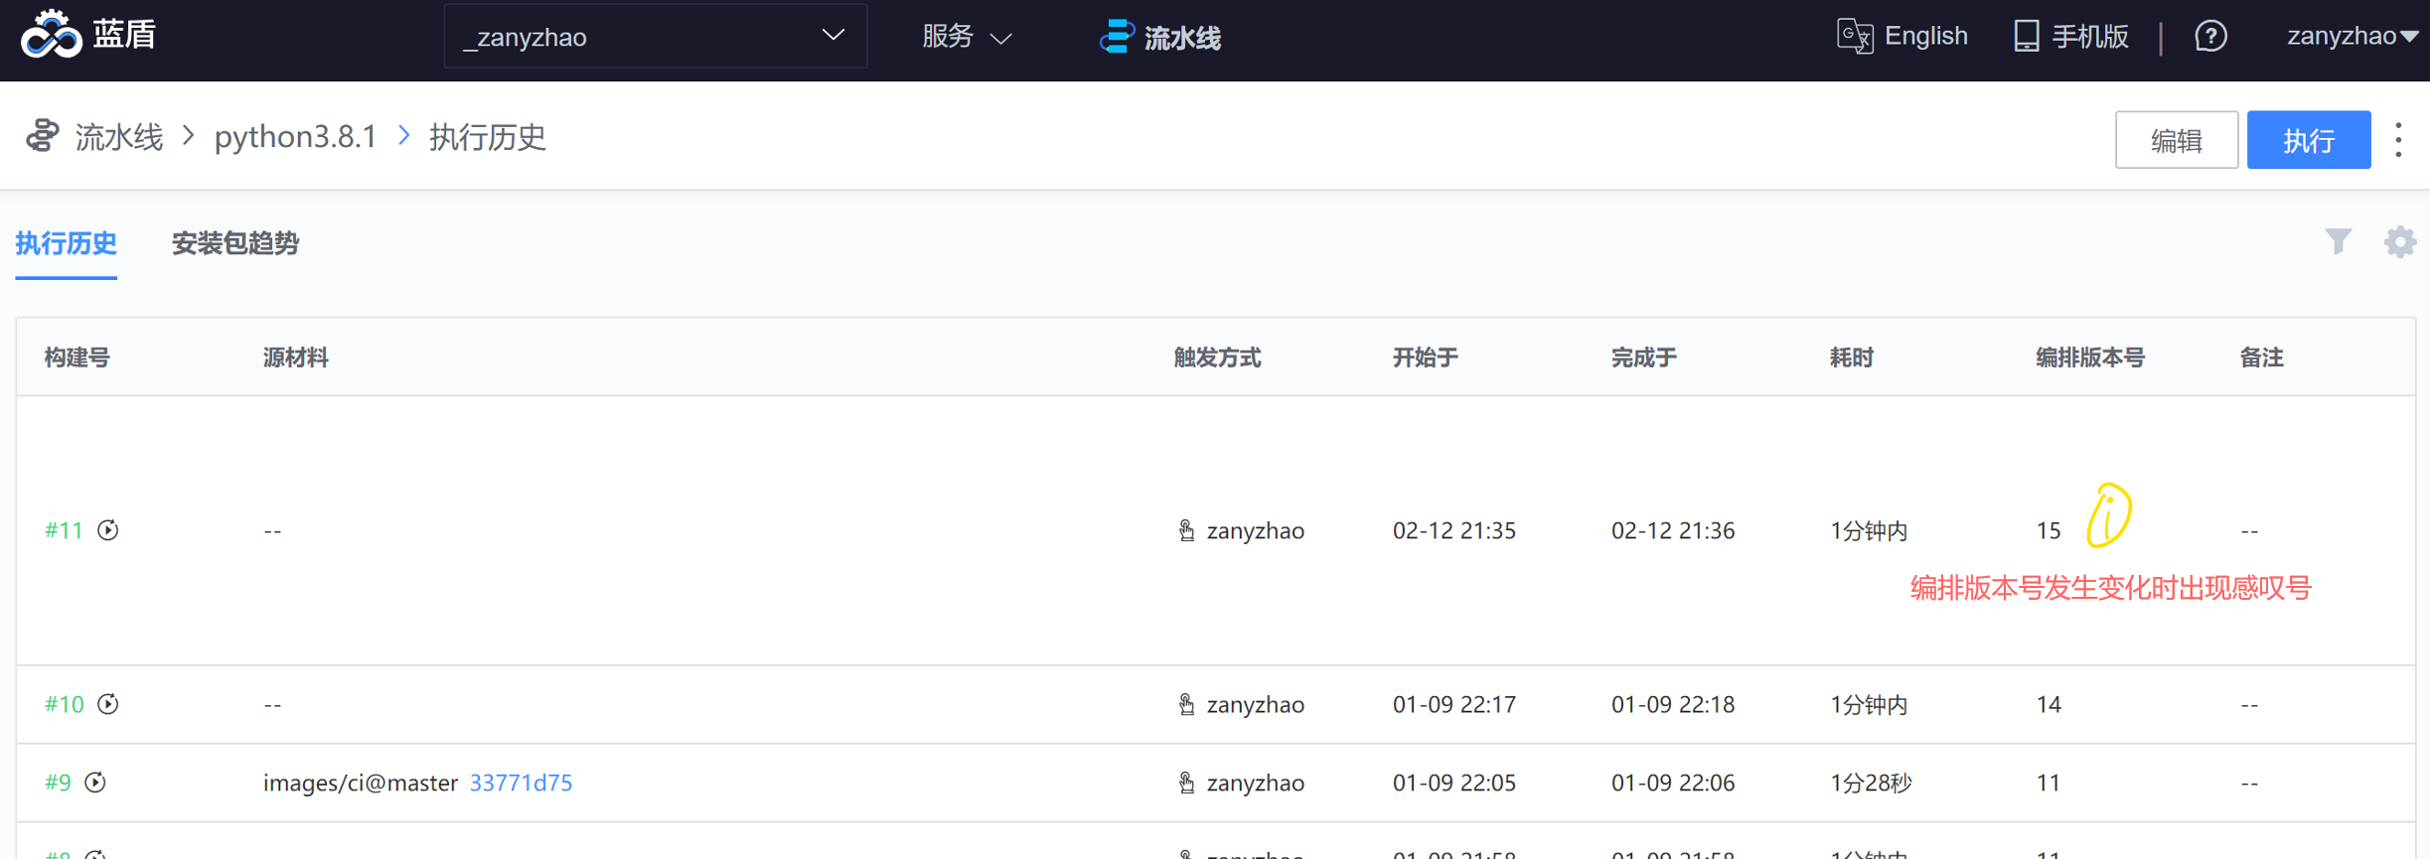Switch to 安装包趋势 tab
2430x859 pixels.
pos(235,243)
